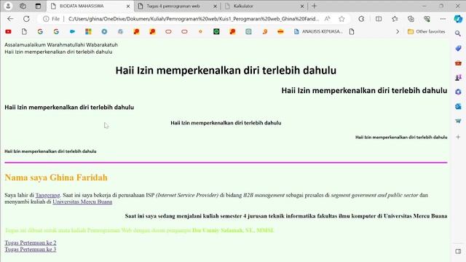Open ANALISIS KEPUASA bookmark
The width and height of the screenshot is (466, 262).
pyautogui.click(x=318, y=31)
